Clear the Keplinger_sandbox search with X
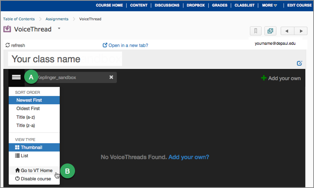The width and height of the screenshot is (314, 188). pos(111,77)
